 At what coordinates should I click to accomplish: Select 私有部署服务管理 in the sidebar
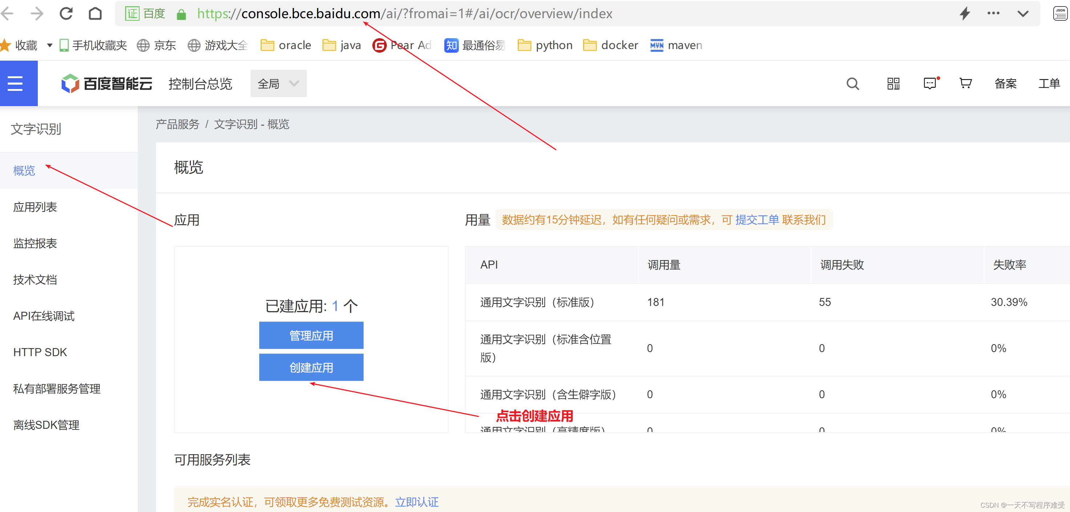tap(69, 389)
